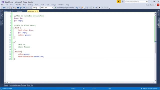Click the Find in Files toolbar icon

[82, 8]
